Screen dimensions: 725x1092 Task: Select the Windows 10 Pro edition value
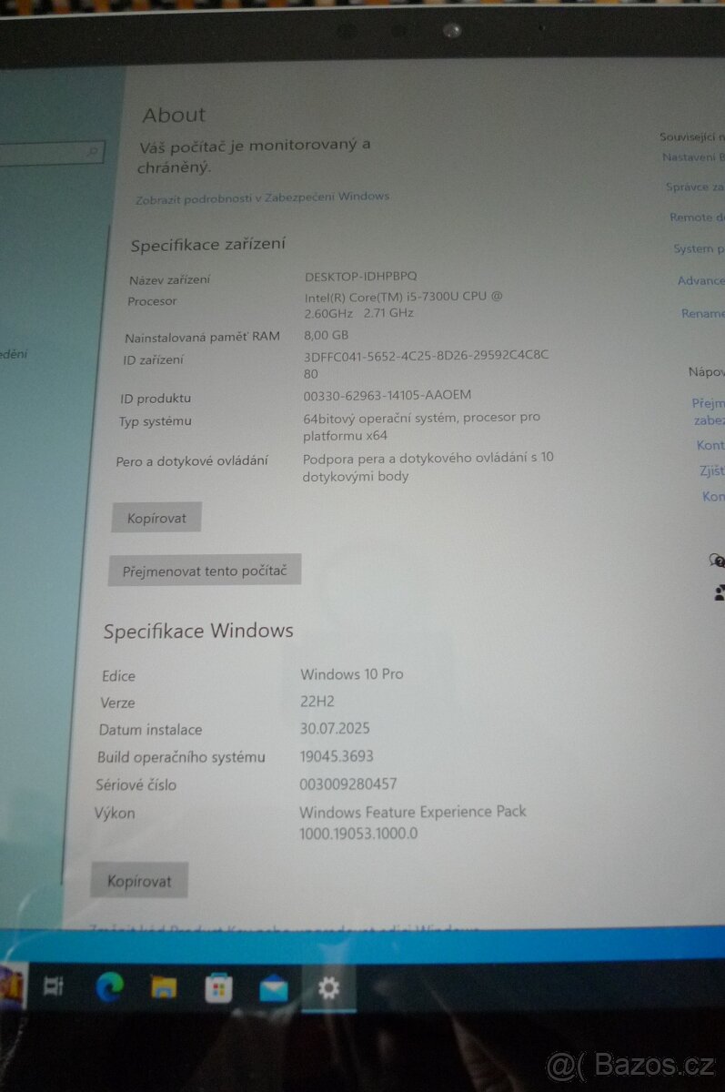pyautogui.click(x=352, y=674)
